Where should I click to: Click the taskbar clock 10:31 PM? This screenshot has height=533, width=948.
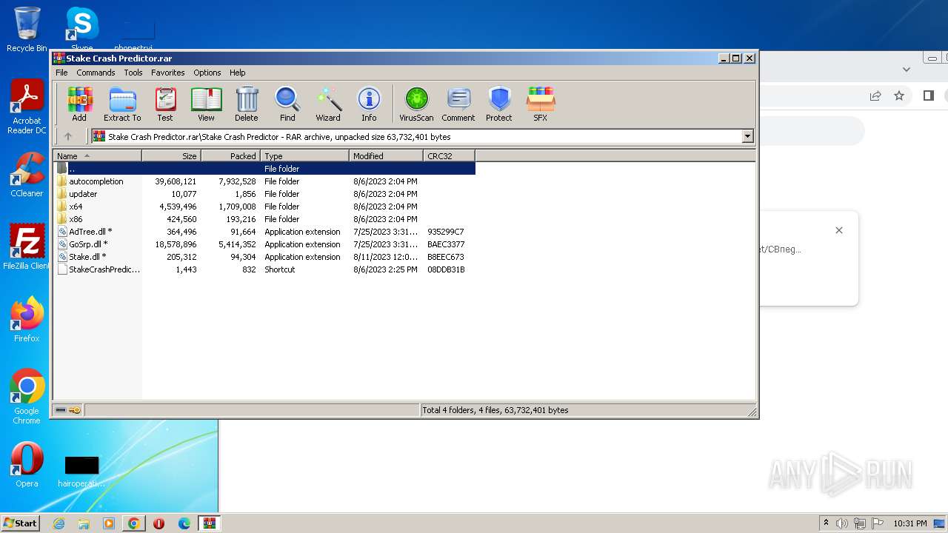point(910,523)
